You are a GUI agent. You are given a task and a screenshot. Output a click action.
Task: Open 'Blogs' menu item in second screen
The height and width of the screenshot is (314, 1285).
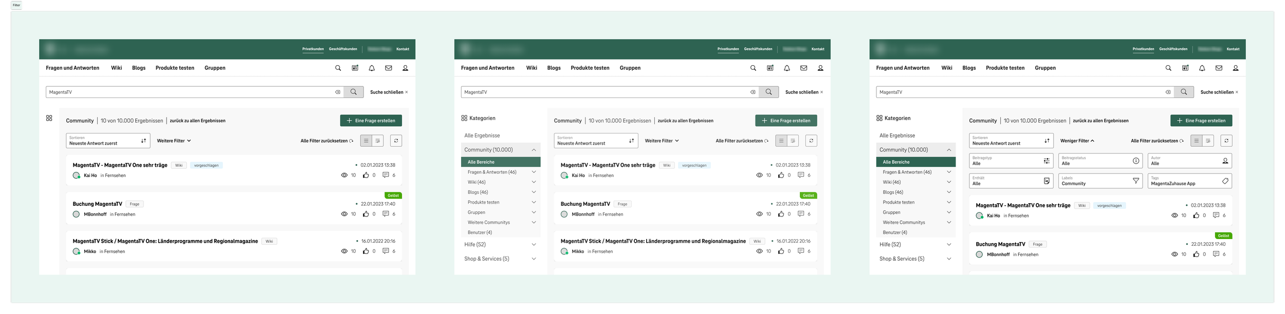[554, 68]
